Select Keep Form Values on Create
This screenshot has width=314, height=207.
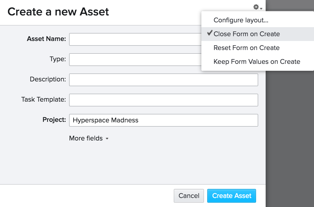257,62
